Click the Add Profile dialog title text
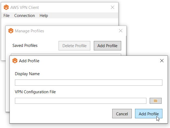Viewport: 170px width, 128px height. (29, 61)
